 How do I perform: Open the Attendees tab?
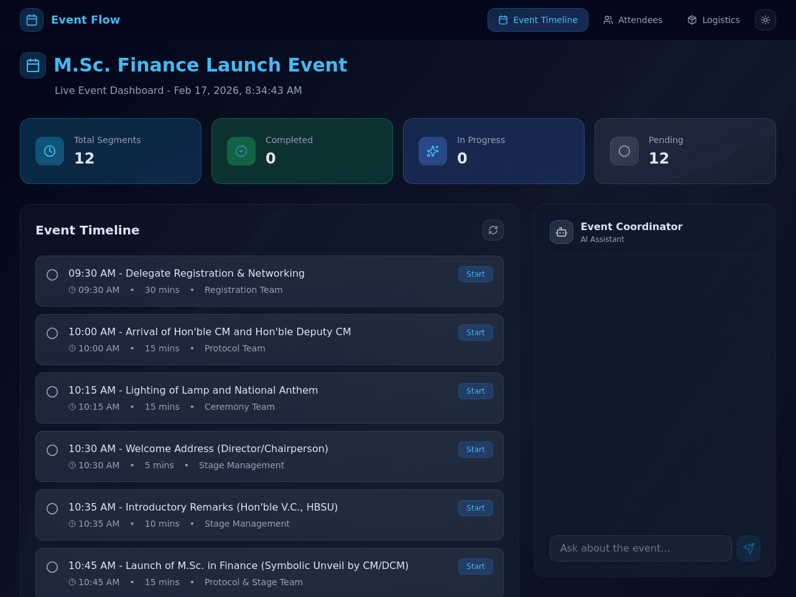[x=633, y=20]
